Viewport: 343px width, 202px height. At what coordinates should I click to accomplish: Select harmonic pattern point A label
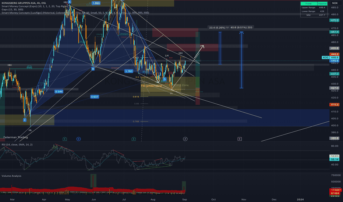[x=70, y=2]
